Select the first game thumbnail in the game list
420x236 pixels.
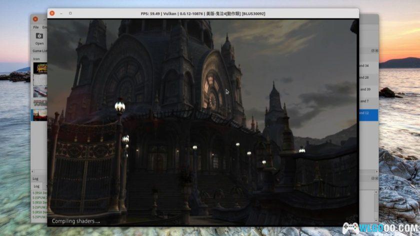[40, 68]
